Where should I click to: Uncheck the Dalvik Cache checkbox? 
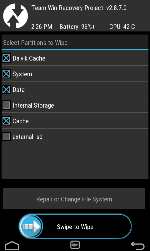(6, 58)
